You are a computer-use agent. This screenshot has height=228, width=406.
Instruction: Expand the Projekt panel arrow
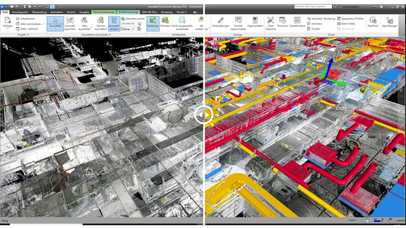click(x=28, y=35)
